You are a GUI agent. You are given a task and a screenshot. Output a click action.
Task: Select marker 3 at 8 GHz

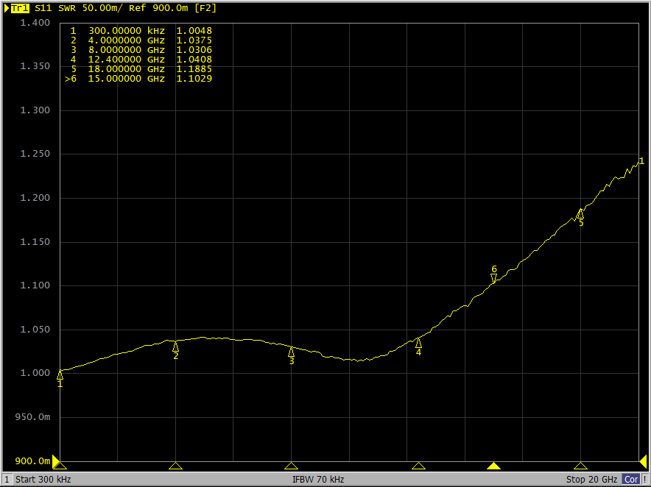(x=291, y=352)
